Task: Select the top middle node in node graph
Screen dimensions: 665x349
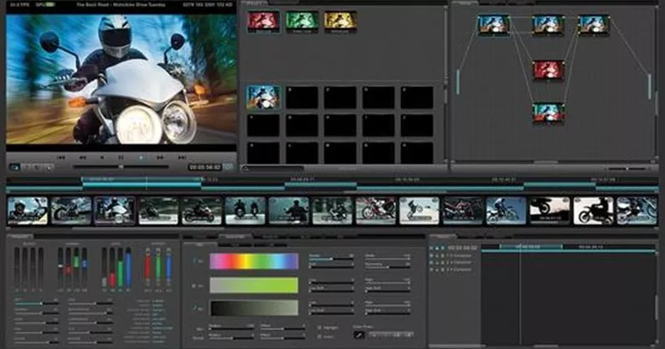Action: [x=548, y=25]
